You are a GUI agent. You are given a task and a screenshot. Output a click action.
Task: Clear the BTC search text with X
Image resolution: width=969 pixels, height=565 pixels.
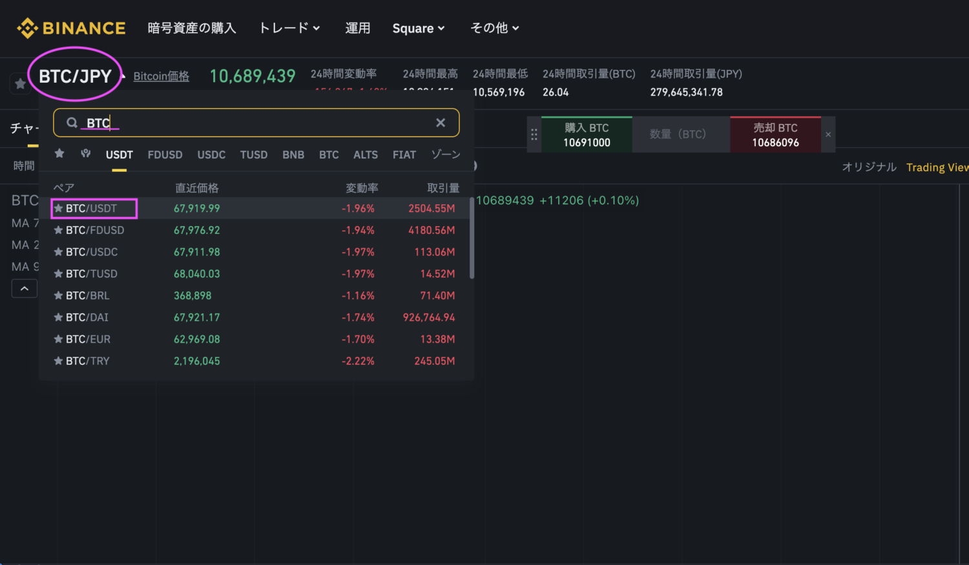[x=441, y=123]
